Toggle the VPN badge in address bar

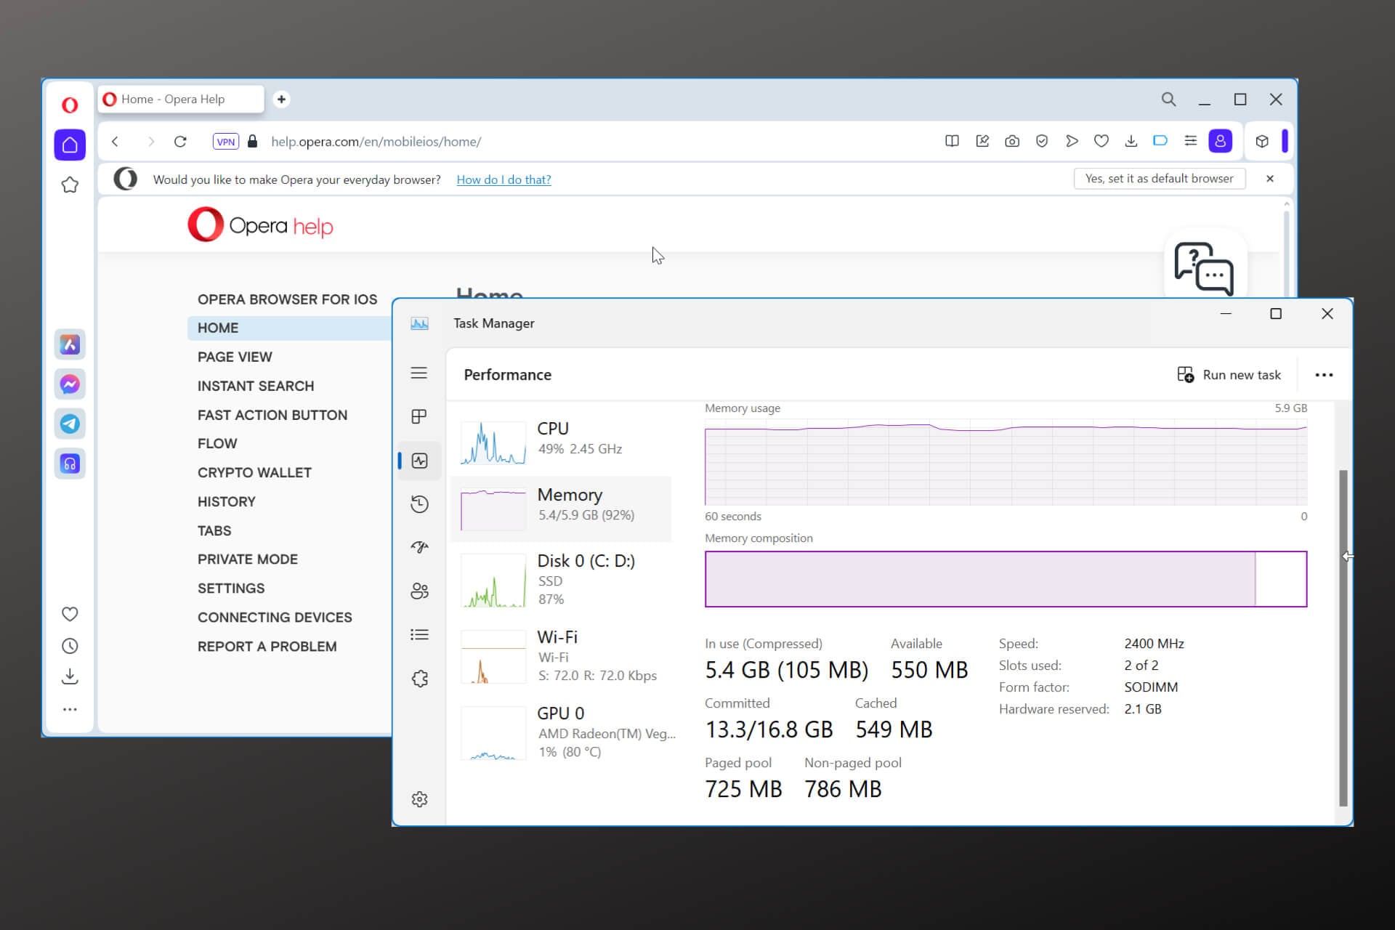coord(226,142)
